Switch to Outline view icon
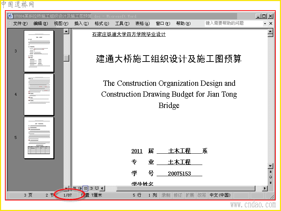This screenshot has width=281, height=211. (91, 188)
